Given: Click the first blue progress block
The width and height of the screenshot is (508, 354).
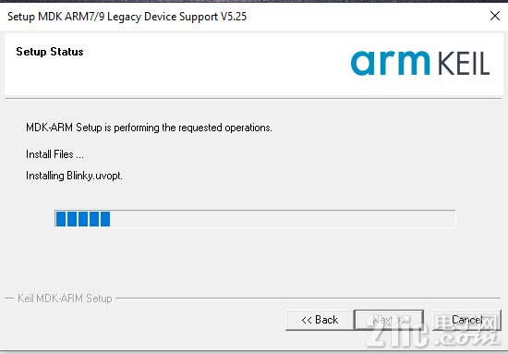Looking at the screenshot, I should tap(61, 219).
